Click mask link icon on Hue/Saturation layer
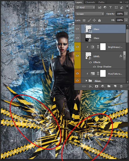Viewport: 129px width, 161px height. 98,74
